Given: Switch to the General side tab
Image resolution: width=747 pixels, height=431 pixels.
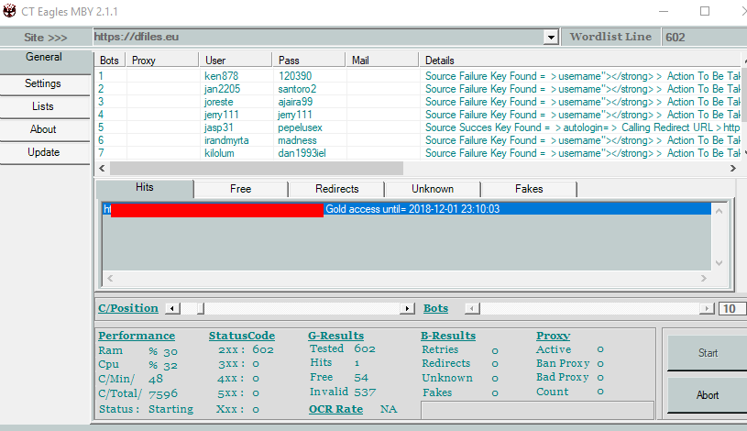Looking at the screenshot, I should (44, 61).
